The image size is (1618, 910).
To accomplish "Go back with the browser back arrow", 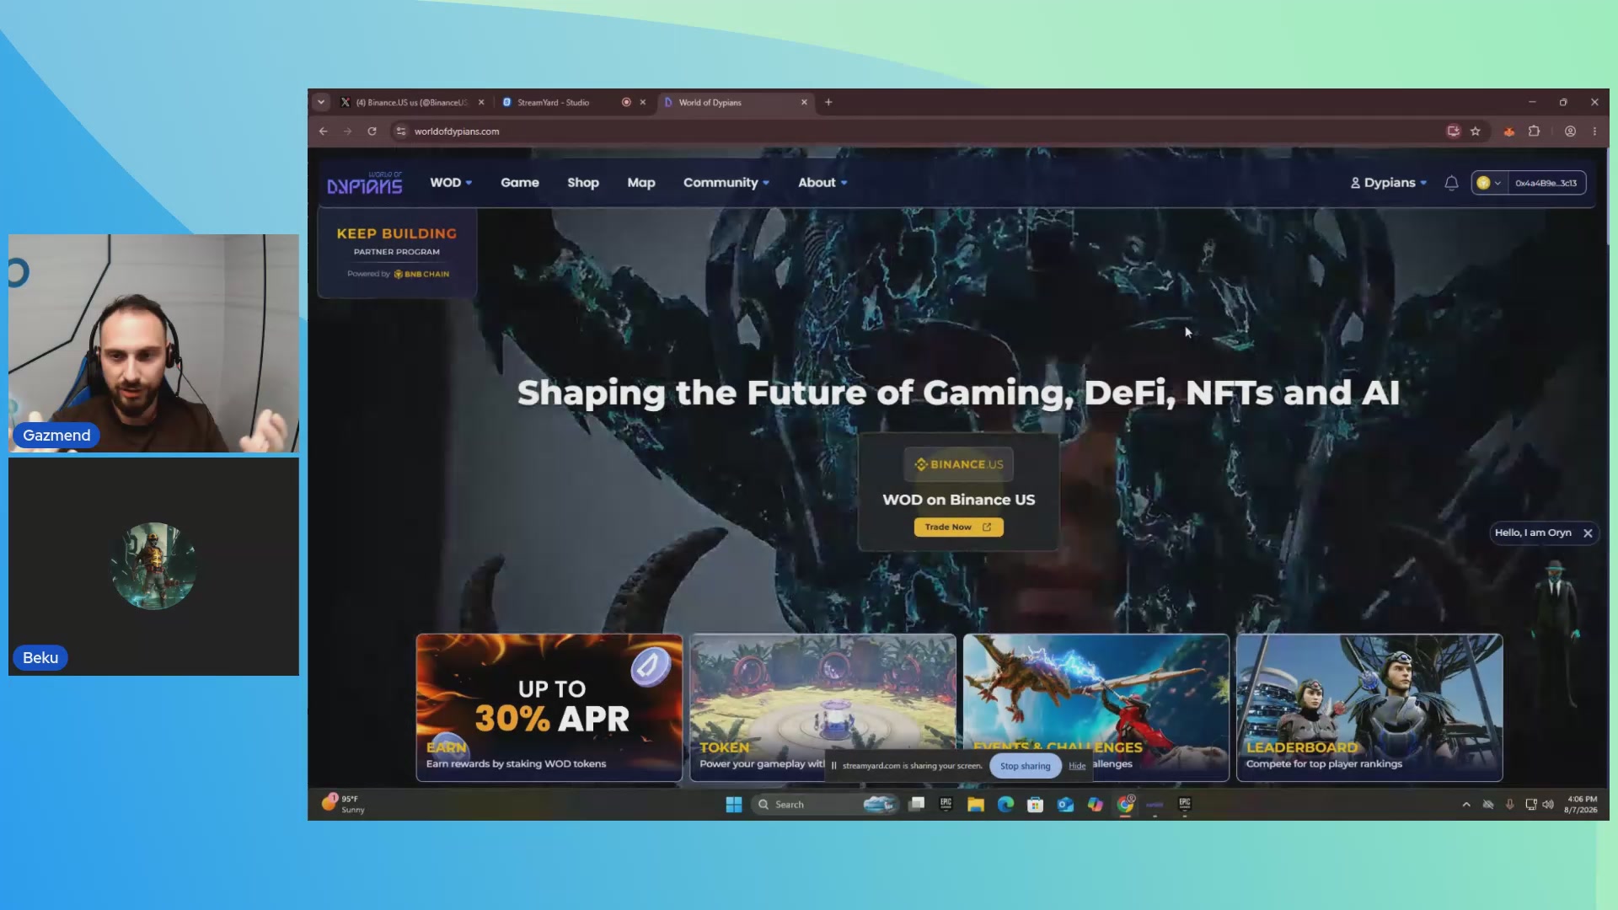I will (x=324, y=131).
